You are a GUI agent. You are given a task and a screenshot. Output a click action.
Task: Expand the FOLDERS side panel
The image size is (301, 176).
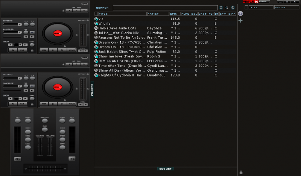92,90
